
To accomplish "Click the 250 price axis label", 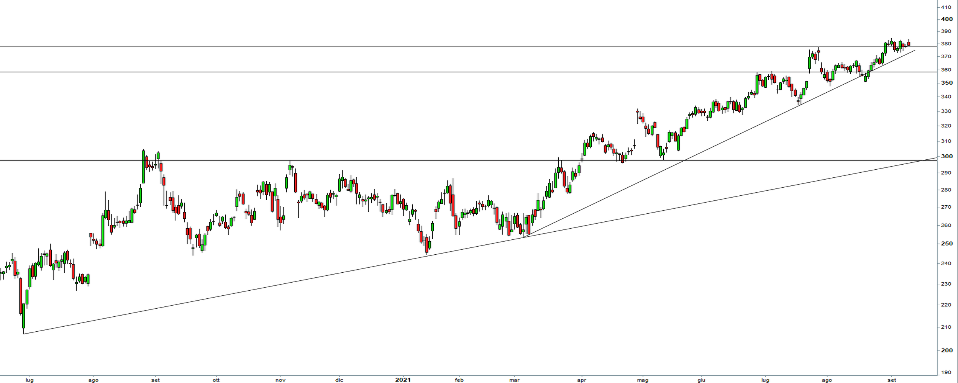I will point(947,244).
